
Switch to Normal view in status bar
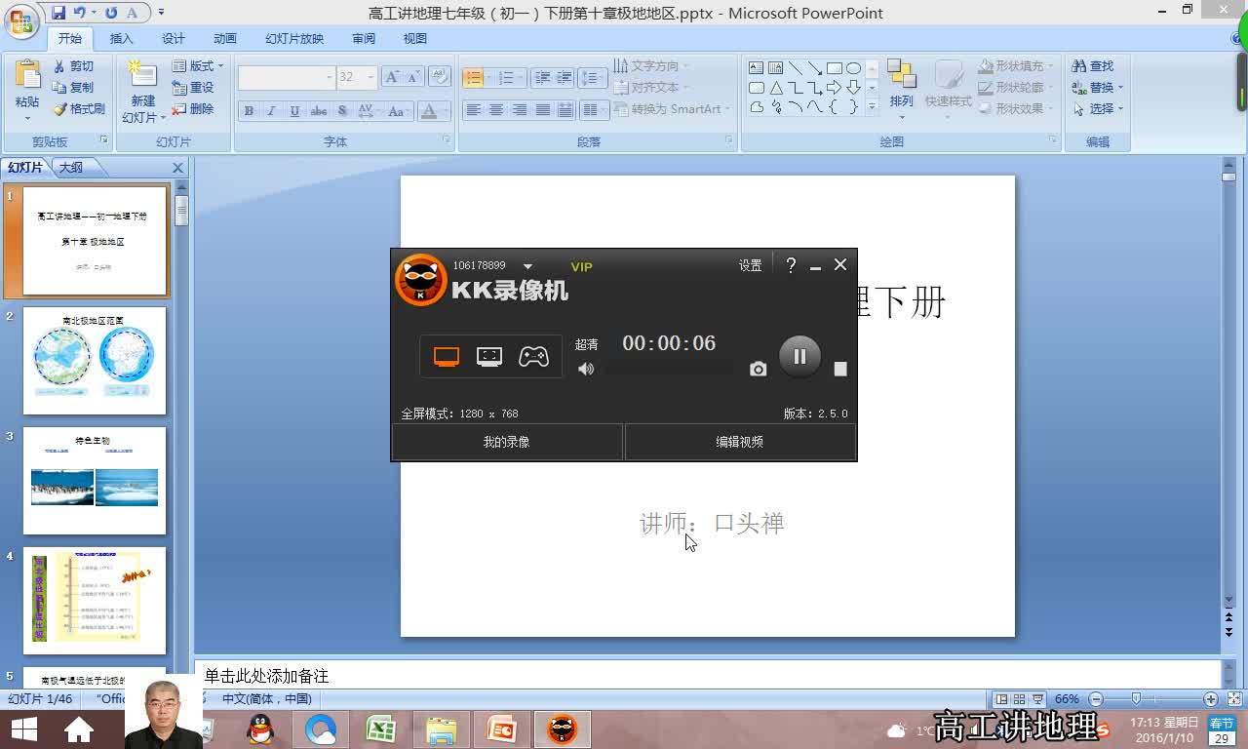pos(1001,699)
